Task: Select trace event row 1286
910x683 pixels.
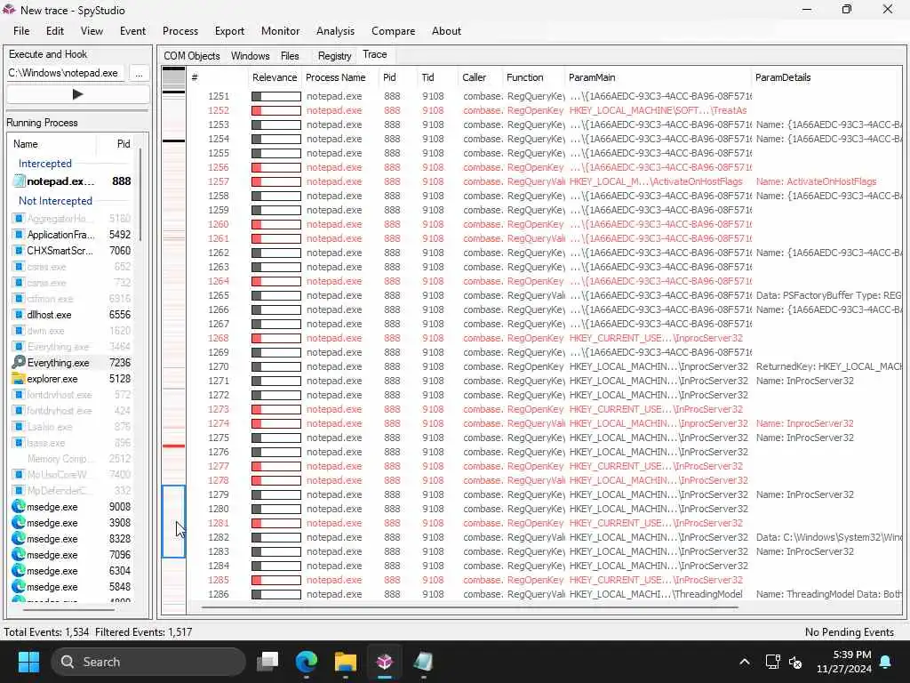Action: [x=546, y=594]
